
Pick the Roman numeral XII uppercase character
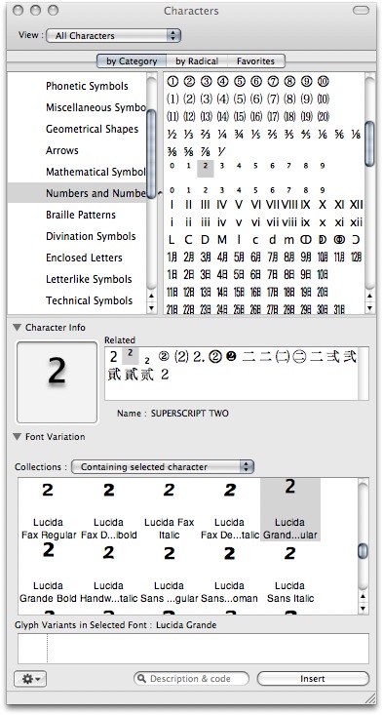tap(356, 205)
